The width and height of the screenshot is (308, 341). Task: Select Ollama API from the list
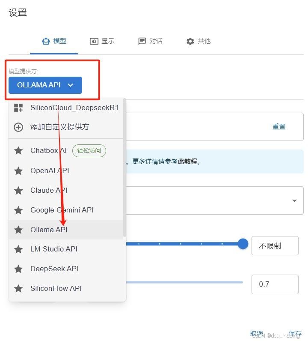point(66,230)
